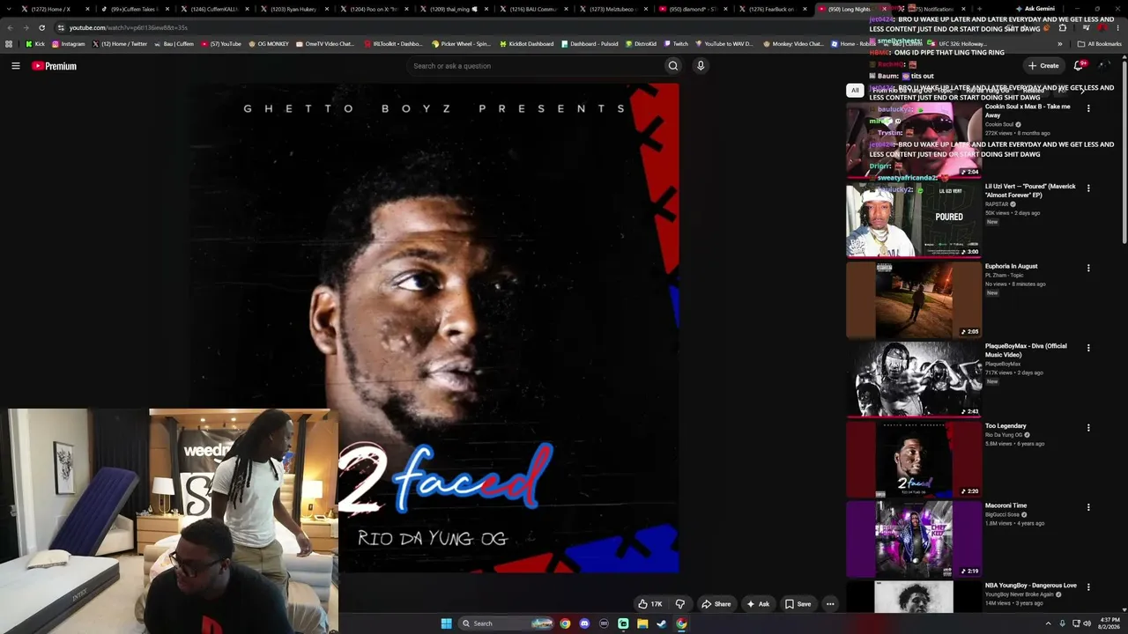This screenshot has width=1128, height=634.
Task: Open Chrome's three-dot menu
Action: 1119,27
